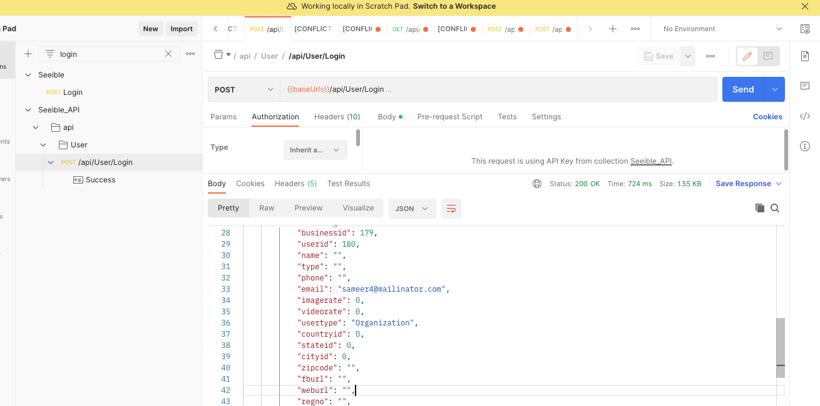The height and width of the screenshot is (406, 820).
Task: Open the code snippet icon in right sidebar
Action: click(805, 116)
